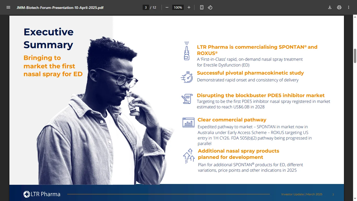Click 'Expedited pathway to market' paragraph
The height and width of the screenshot is (201, 357).
point(255,135)
